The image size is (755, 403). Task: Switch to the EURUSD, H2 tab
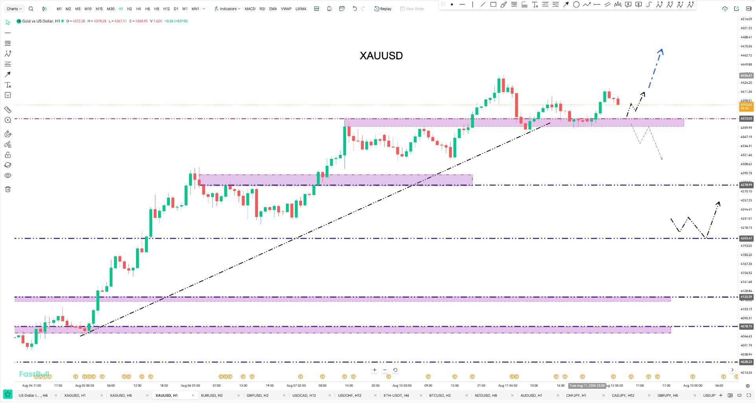tap(212, 396)
